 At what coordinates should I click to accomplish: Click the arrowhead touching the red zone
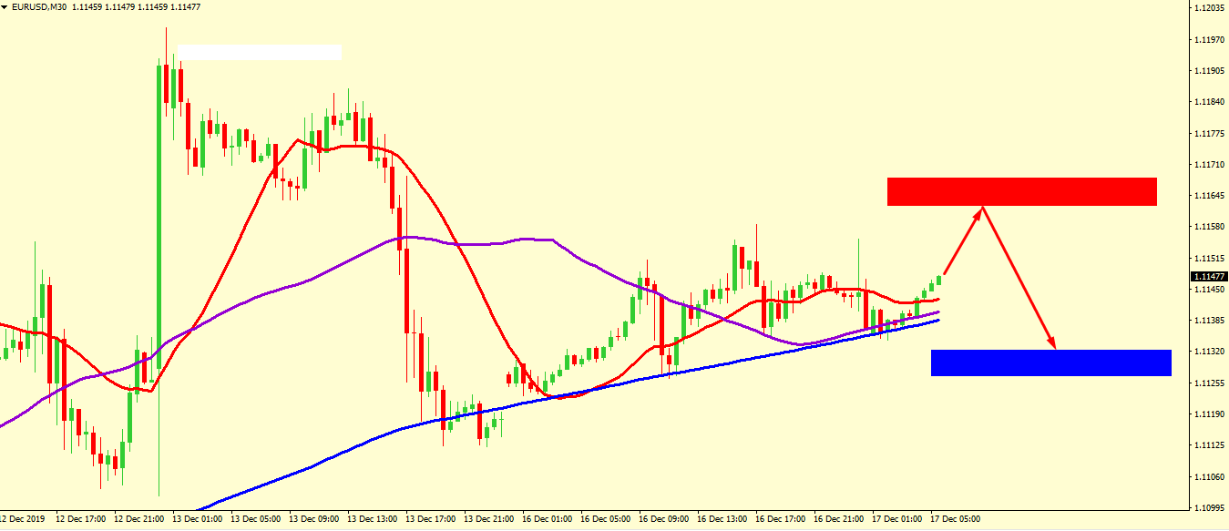pyautogui.click(x=980, y=211)
